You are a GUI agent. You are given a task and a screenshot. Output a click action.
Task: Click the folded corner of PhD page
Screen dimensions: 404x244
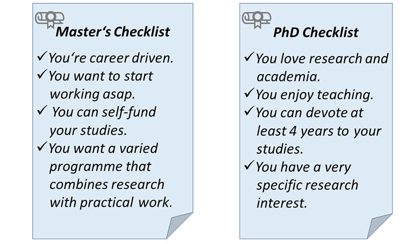pyautogui.click(x=380, y=226)
